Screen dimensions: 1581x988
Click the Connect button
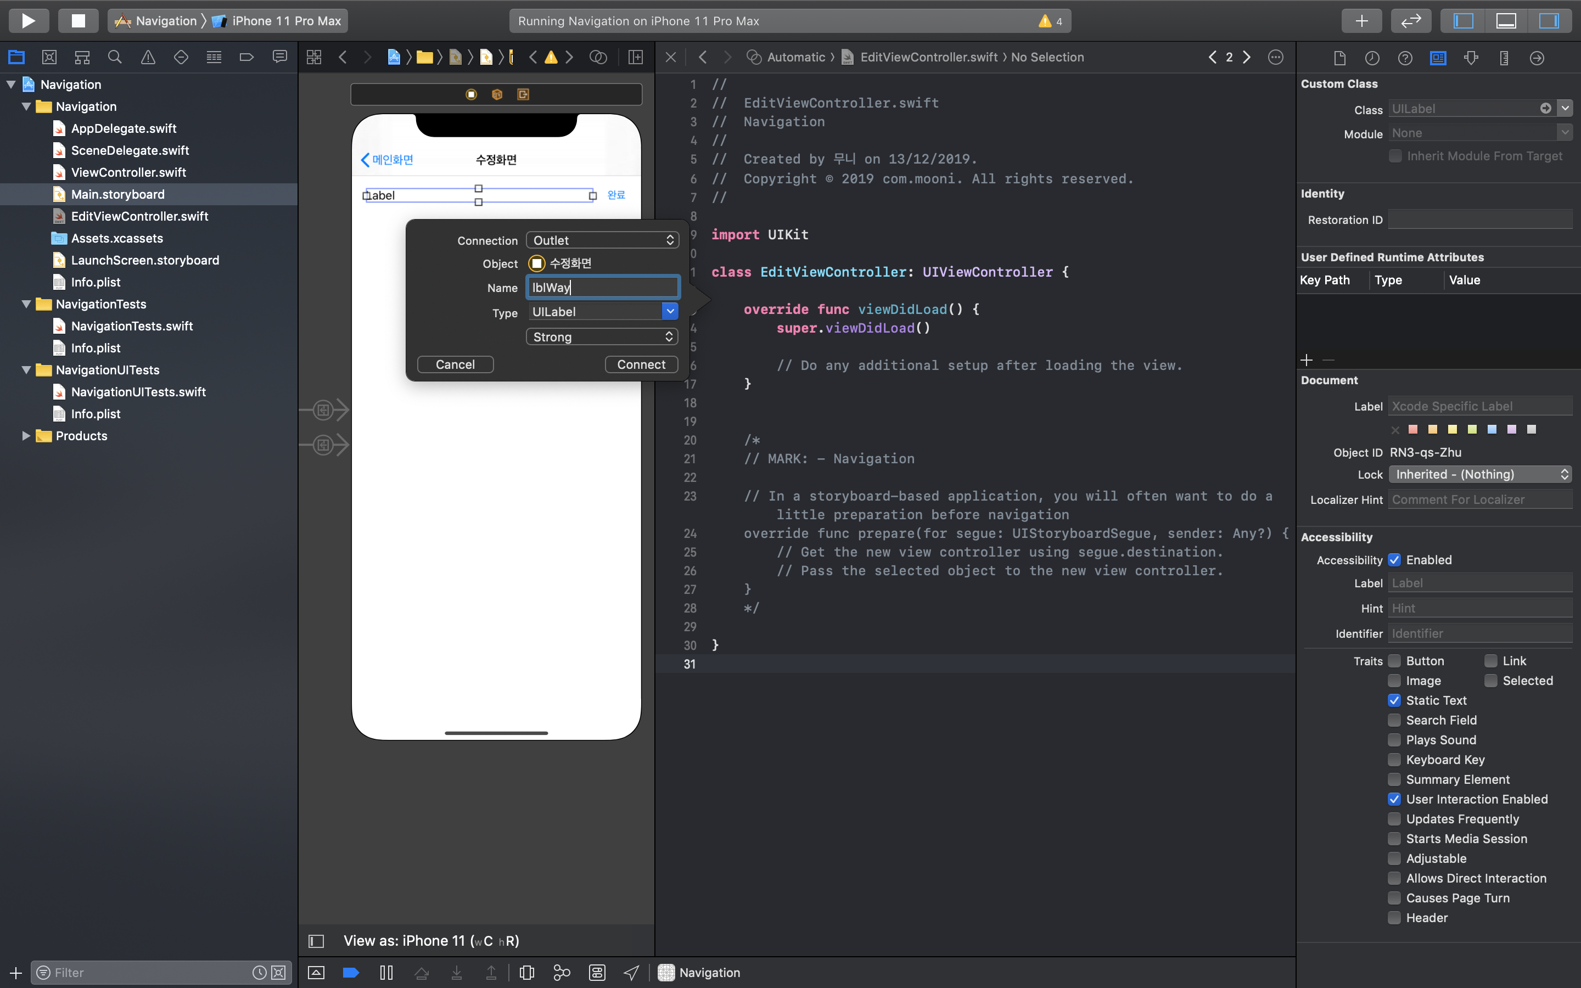[x=641, y=364]
